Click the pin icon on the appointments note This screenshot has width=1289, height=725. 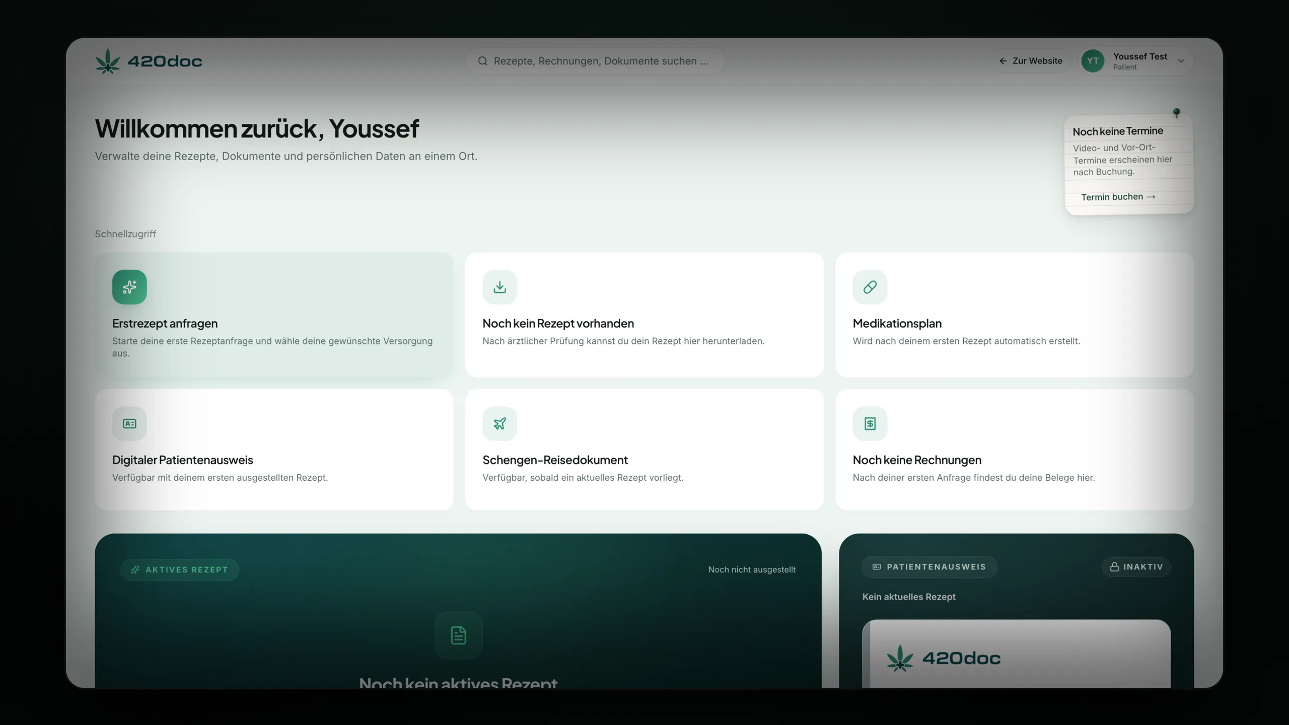(1176, 112)
